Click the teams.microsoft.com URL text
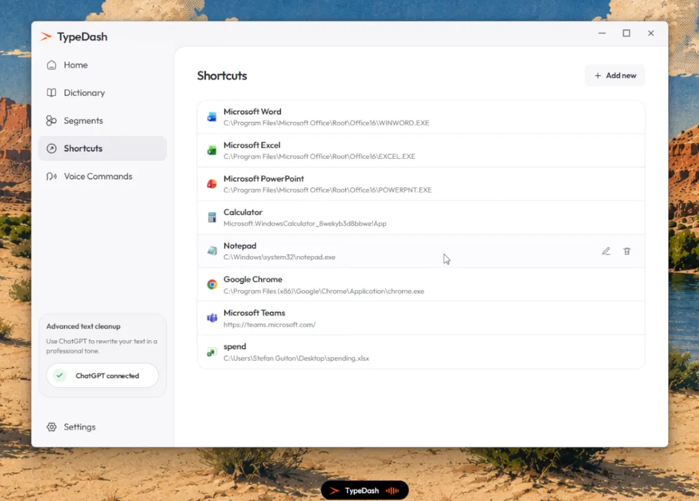The height and width of the screenshot is (501, 699). click(269, 325)
